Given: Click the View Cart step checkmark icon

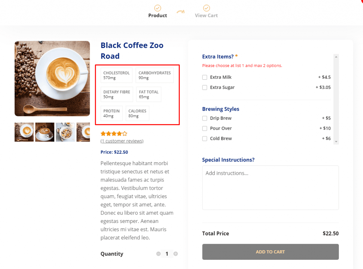Looking at the screenshot, I should click(x=206, y=8).
